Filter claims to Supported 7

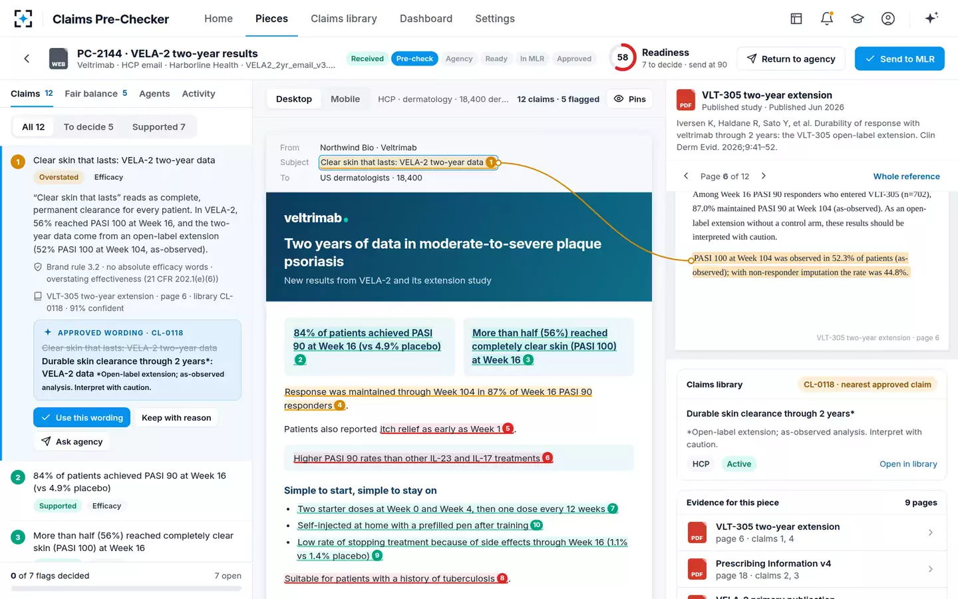tap(159, 127)
